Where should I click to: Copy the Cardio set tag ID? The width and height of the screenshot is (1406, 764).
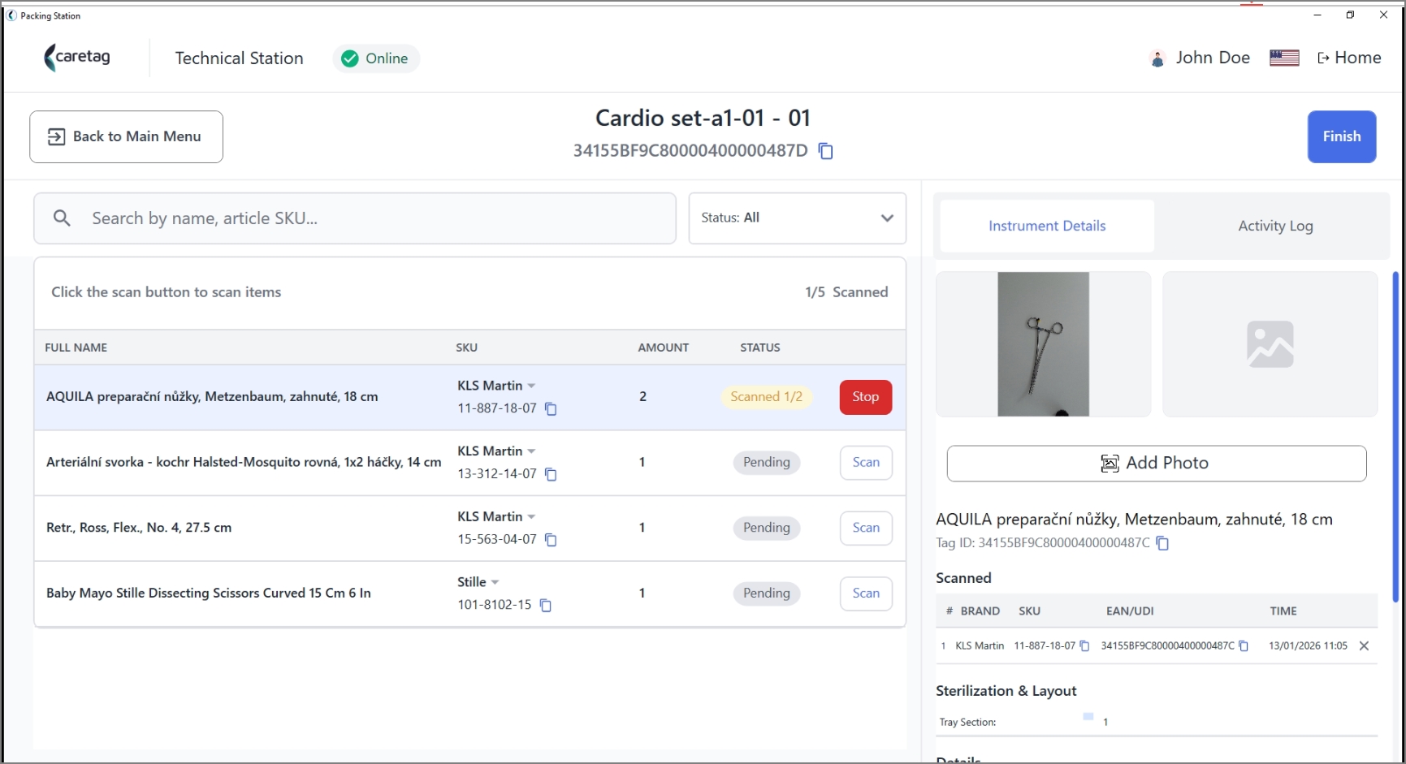[x=825, y=151]
